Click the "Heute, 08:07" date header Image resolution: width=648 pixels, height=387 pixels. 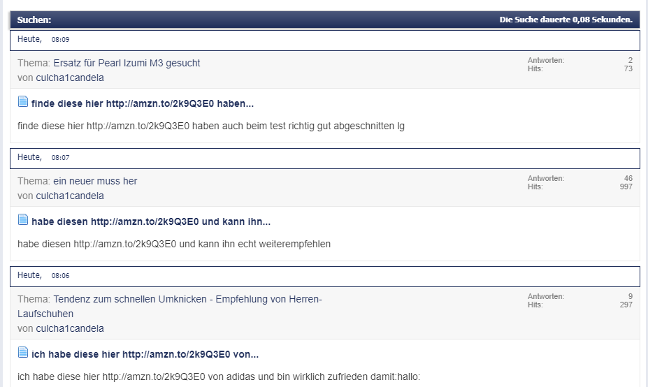pos(43,157)
